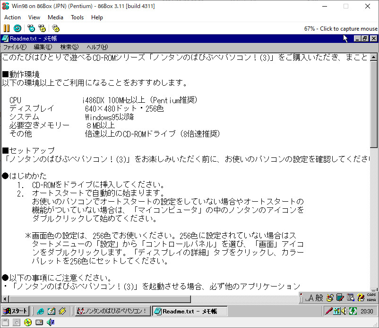Image resolution: width=379 pixels, height=328 pixels.
Task: Click the vertical scrollbar up arrow in Notepad
Action: [x=373, y=57]
